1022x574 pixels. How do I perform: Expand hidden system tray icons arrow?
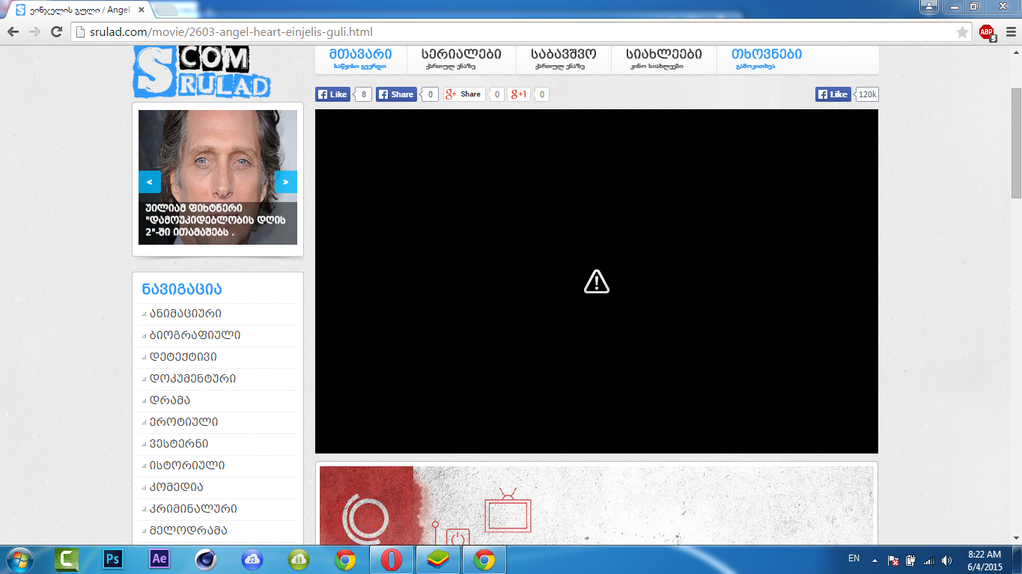pyautogui.click(x=873, y=560)
